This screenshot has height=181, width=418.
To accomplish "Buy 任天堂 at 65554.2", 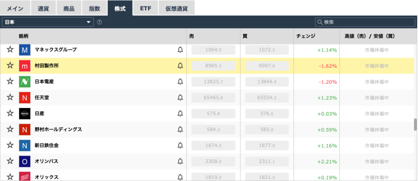I will click(267, 98).
